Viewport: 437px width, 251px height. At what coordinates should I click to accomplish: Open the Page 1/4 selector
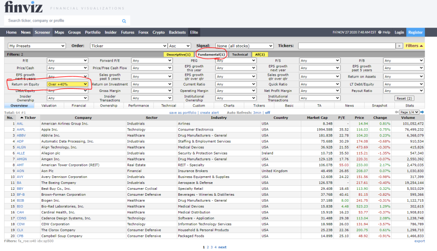pyautogui.click(x=409, y=112)
